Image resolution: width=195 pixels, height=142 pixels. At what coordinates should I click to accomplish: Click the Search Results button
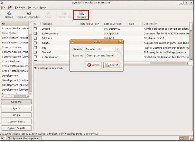[16, 128]
